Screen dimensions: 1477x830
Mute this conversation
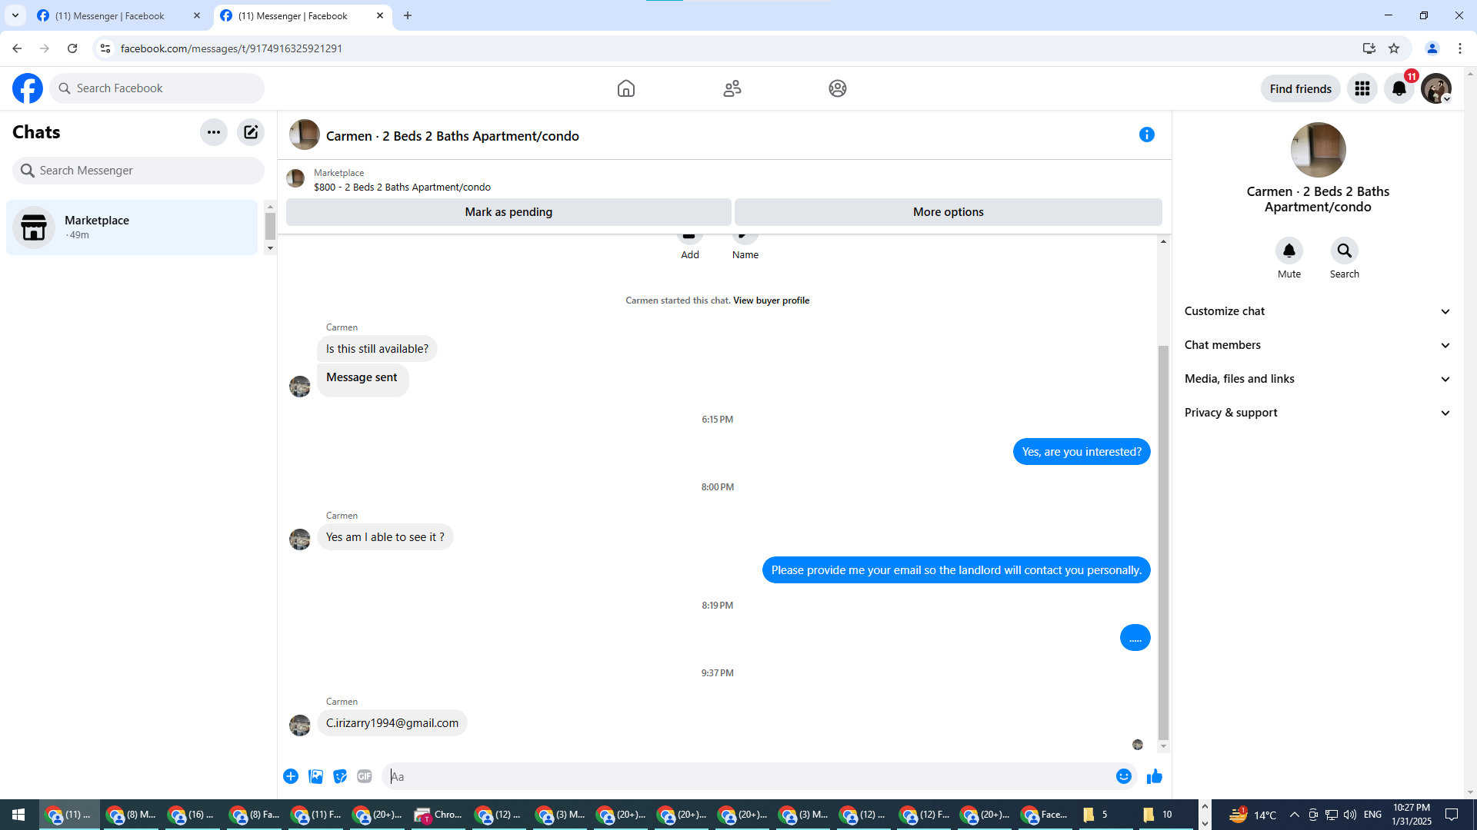point(1289,251)
